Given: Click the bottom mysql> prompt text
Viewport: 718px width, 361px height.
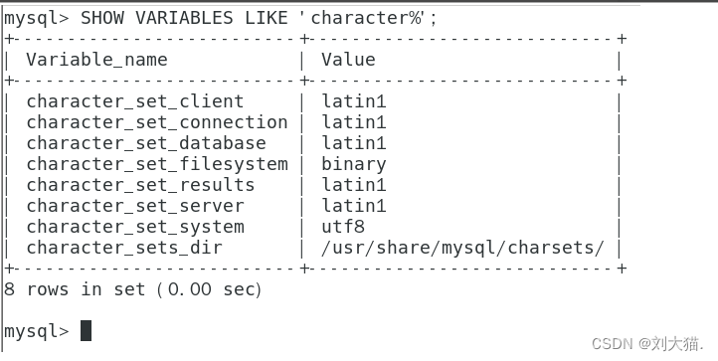Looking at the screenshot, I should [36, 331].
